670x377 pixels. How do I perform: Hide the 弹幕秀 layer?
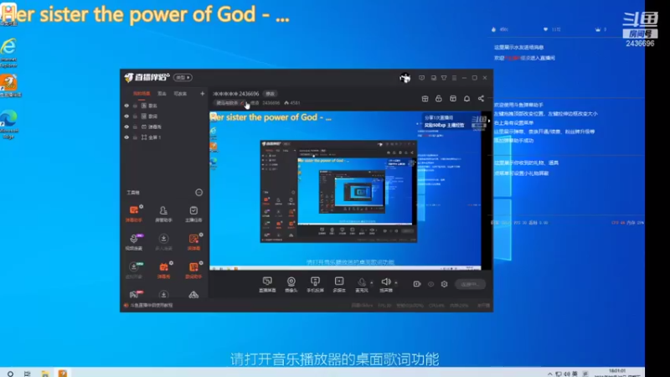pos(126,127)
